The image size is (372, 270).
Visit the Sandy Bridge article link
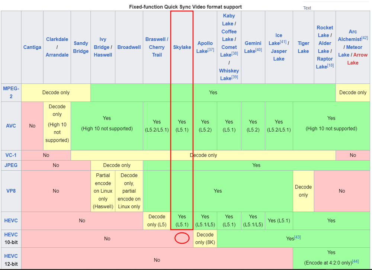click(81, 47)
